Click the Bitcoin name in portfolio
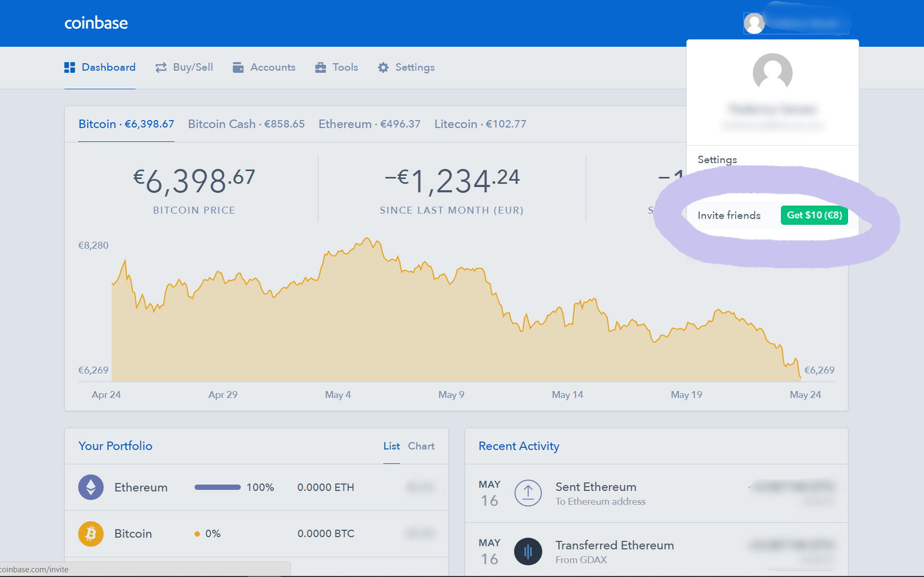The height and width of the screenshot is (577, 924). tap(133, 534)
